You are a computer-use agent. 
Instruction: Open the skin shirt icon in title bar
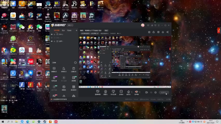tap(155, 25)
